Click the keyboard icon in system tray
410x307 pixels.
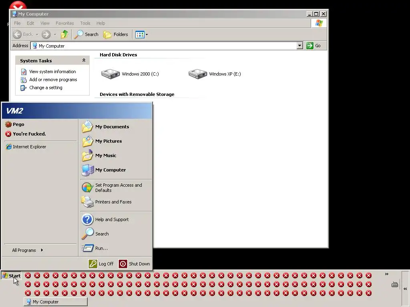394,285
